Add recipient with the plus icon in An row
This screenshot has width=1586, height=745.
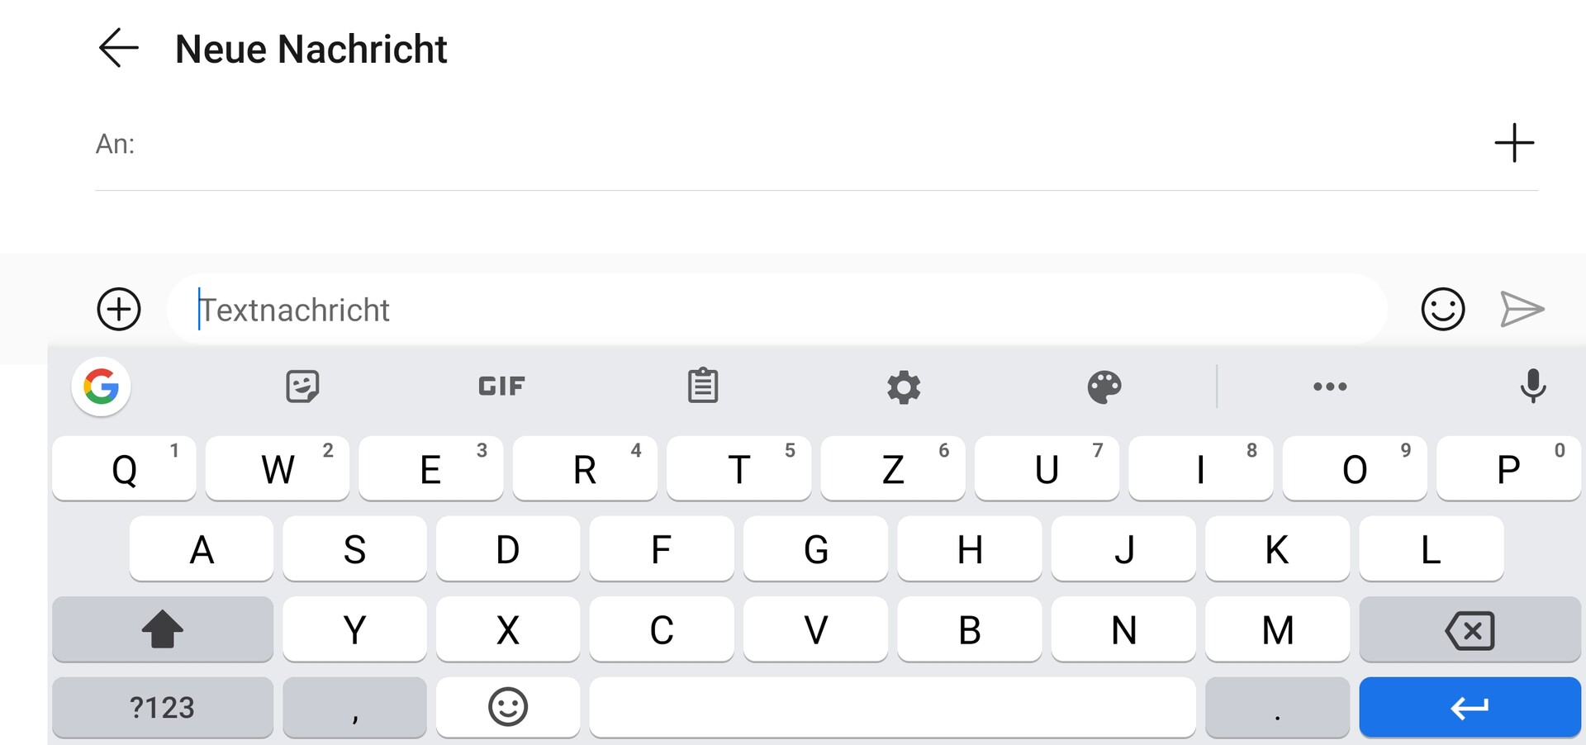click(x=1514, y=143)
